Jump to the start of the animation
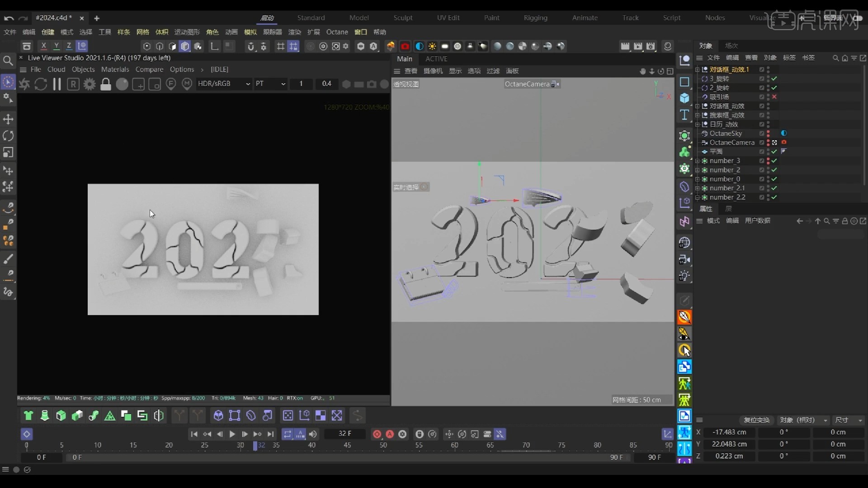Image resolution: width=868 pixels, height=488 pixels. tap(194, 434)
